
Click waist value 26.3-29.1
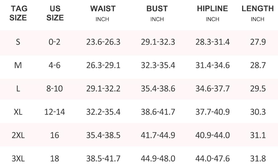tap(103, 65)
